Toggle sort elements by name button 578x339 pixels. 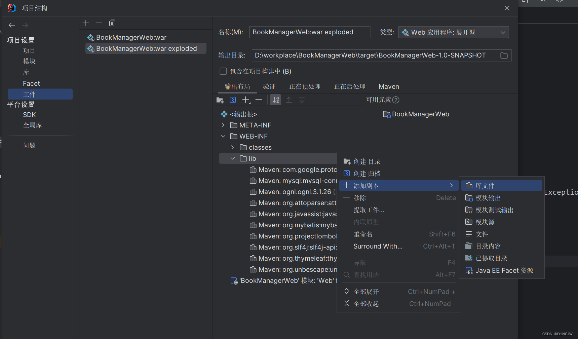[276, 100]
